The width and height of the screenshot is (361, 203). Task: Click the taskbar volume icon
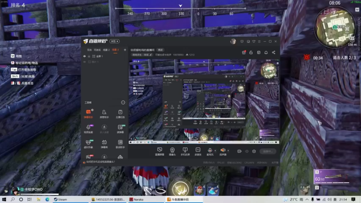[329, 199]
